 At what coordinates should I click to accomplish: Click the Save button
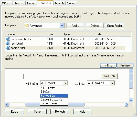pos(37,112)
